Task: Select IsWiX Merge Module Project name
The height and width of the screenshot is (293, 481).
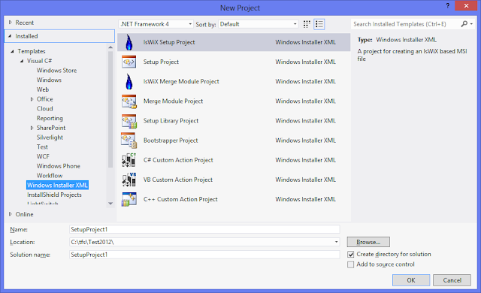Action: click(x=181, y=82)
